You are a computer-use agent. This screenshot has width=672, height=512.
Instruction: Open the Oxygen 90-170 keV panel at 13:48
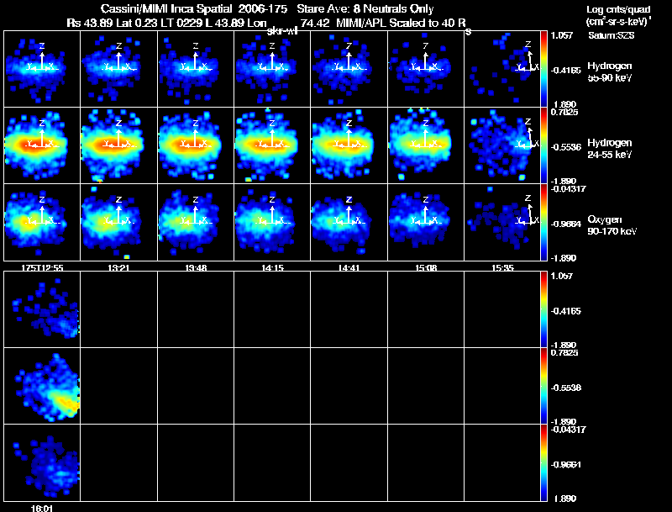point(196,222)
